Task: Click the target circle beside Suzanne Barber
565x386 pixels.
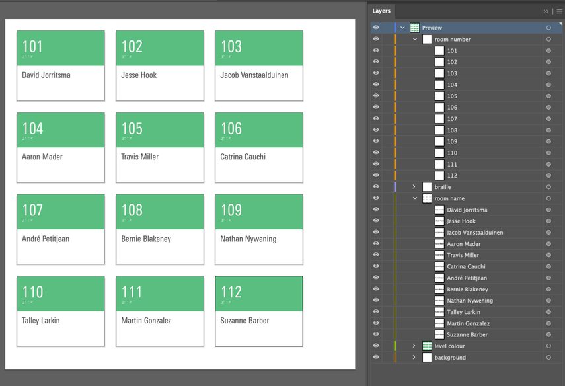Action: [x=548, y=334]
